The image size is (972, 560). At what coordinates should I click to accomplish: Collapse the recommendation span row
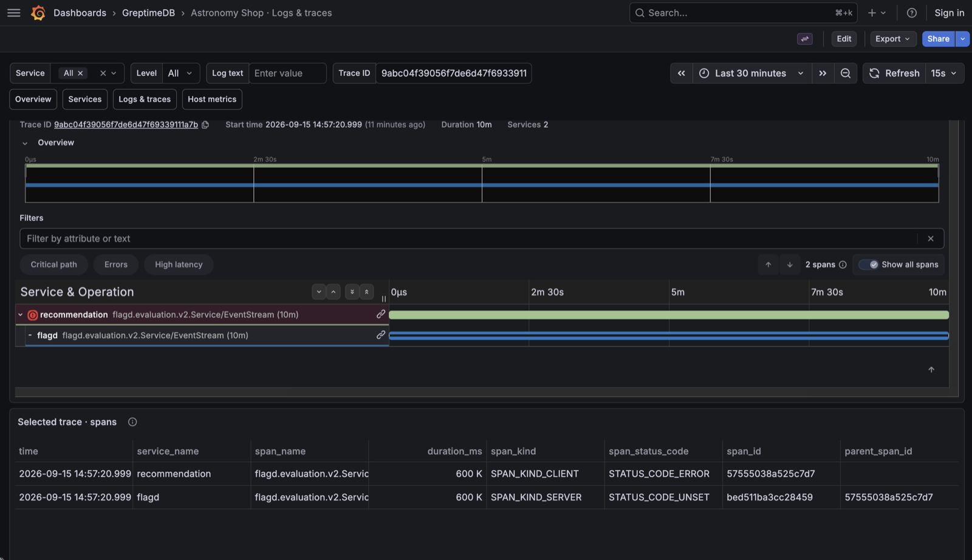pyautogui.click(x=20, y=315)
